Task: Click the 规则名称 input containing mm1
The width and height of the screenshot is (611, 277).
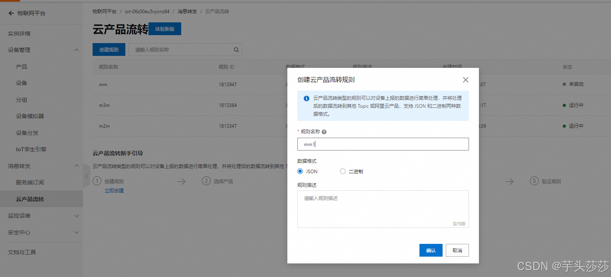Action: [383, 144]
